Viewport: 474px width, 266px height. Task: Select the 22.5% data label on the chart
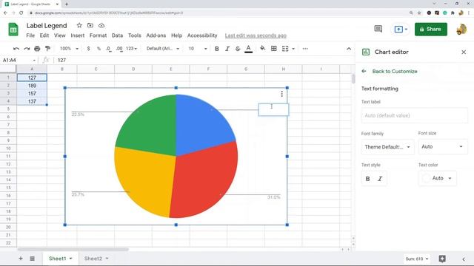coord(78,115)
